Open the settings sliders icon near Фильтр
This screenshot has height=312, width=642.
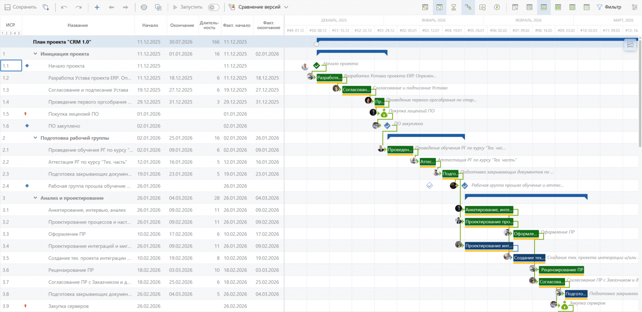click(x=634, y=7)
